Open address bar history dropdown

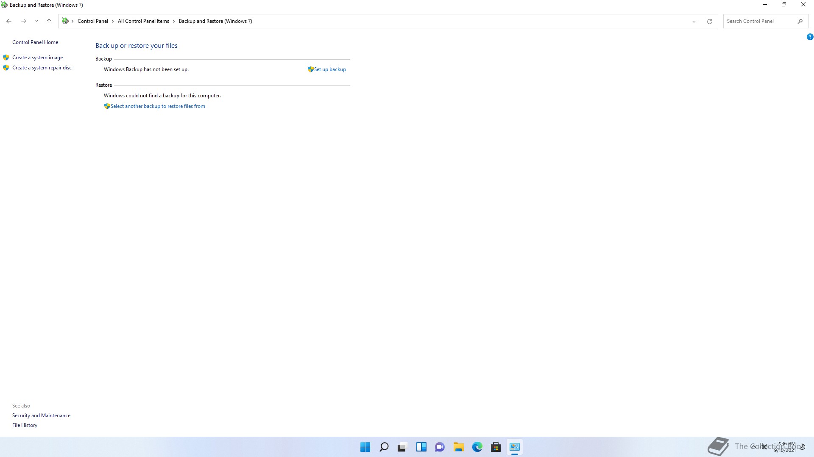coord(694,21)
